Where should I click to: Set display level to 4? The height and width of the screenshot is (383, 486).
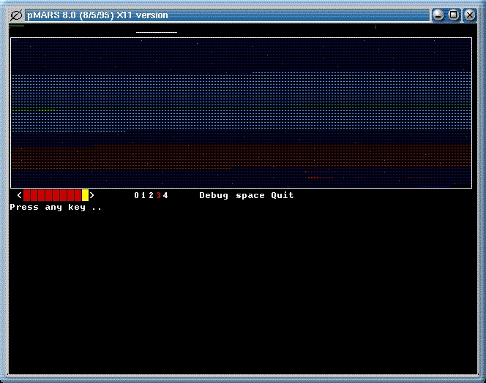click(x=165, y=195)
